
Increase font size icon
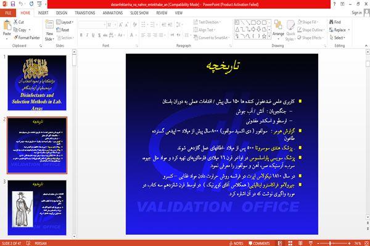[x=121, y=25]
